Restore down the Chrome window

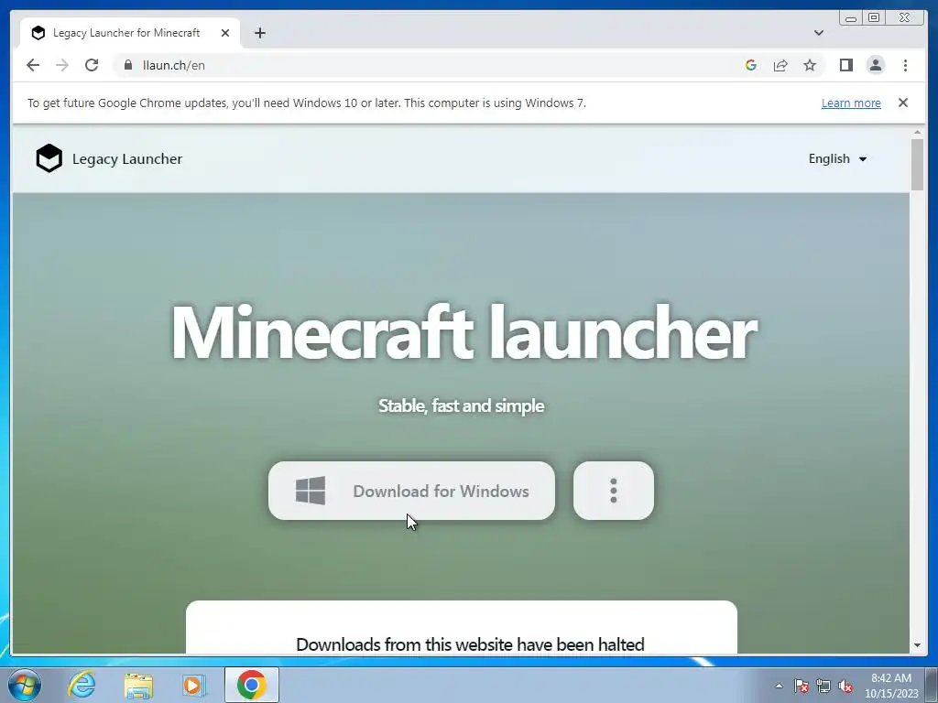coord(874,18)
